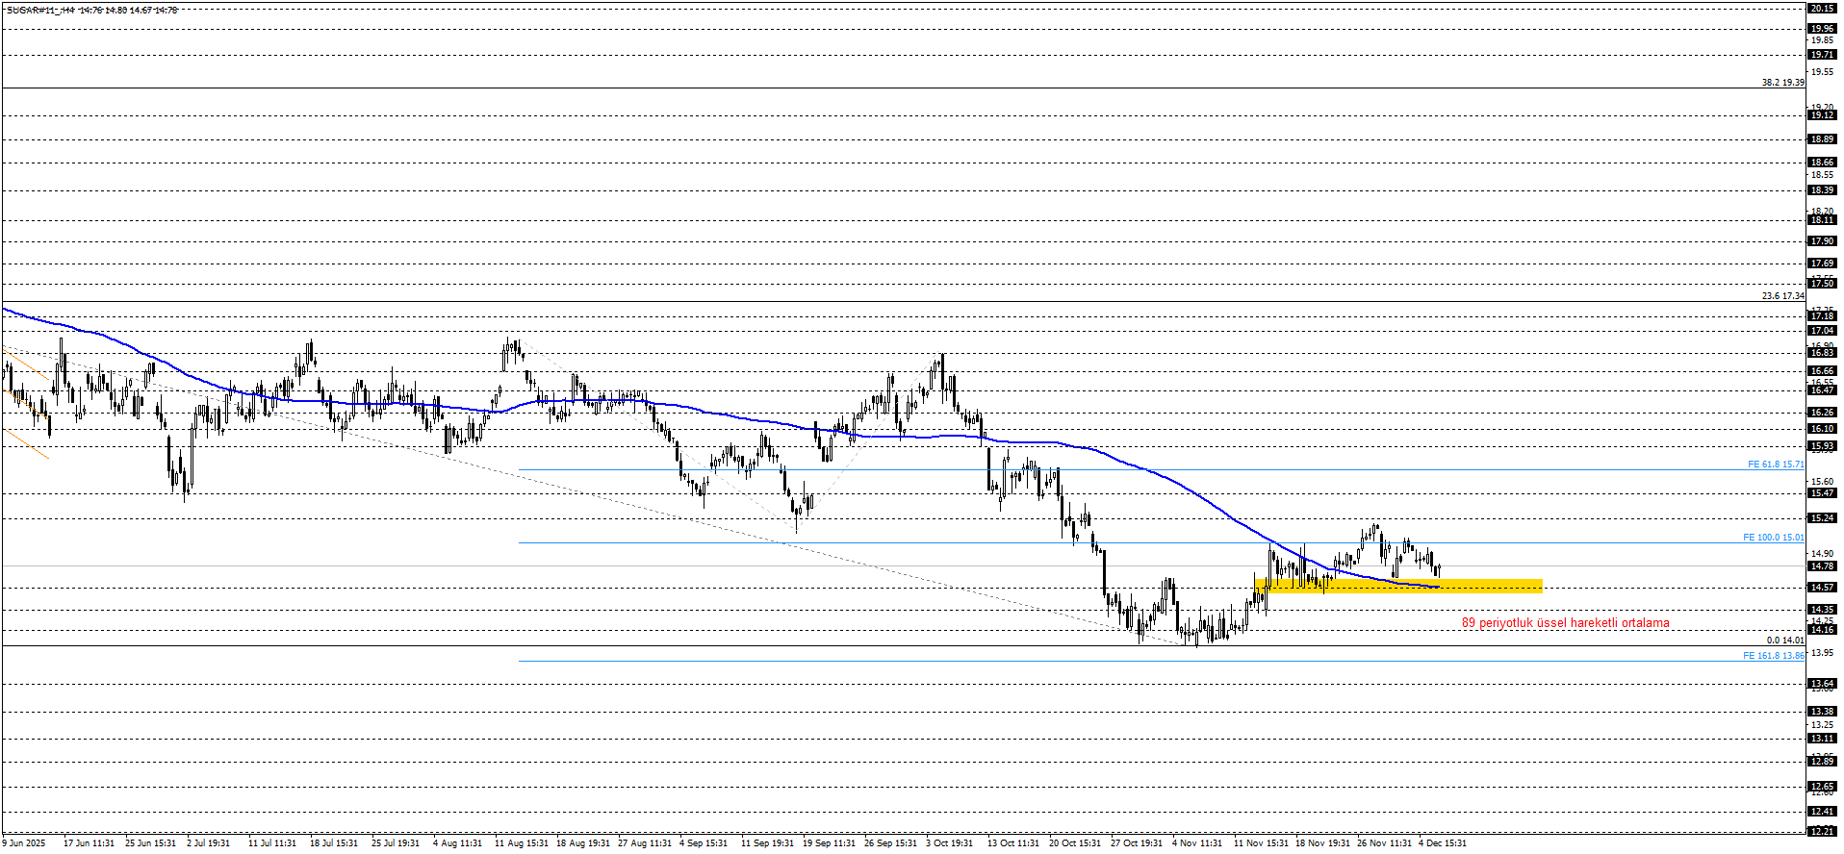This screenshot has height=854, width=1844.
Task: Select the 'FE 100.0 15.01' Fibonacci expansion label
Action: click(x=1773, y=538)
